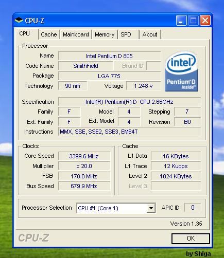Minimize the CPU-Z window
The height and width of the screenshot is (258, 224).
(x=181, y=21)
